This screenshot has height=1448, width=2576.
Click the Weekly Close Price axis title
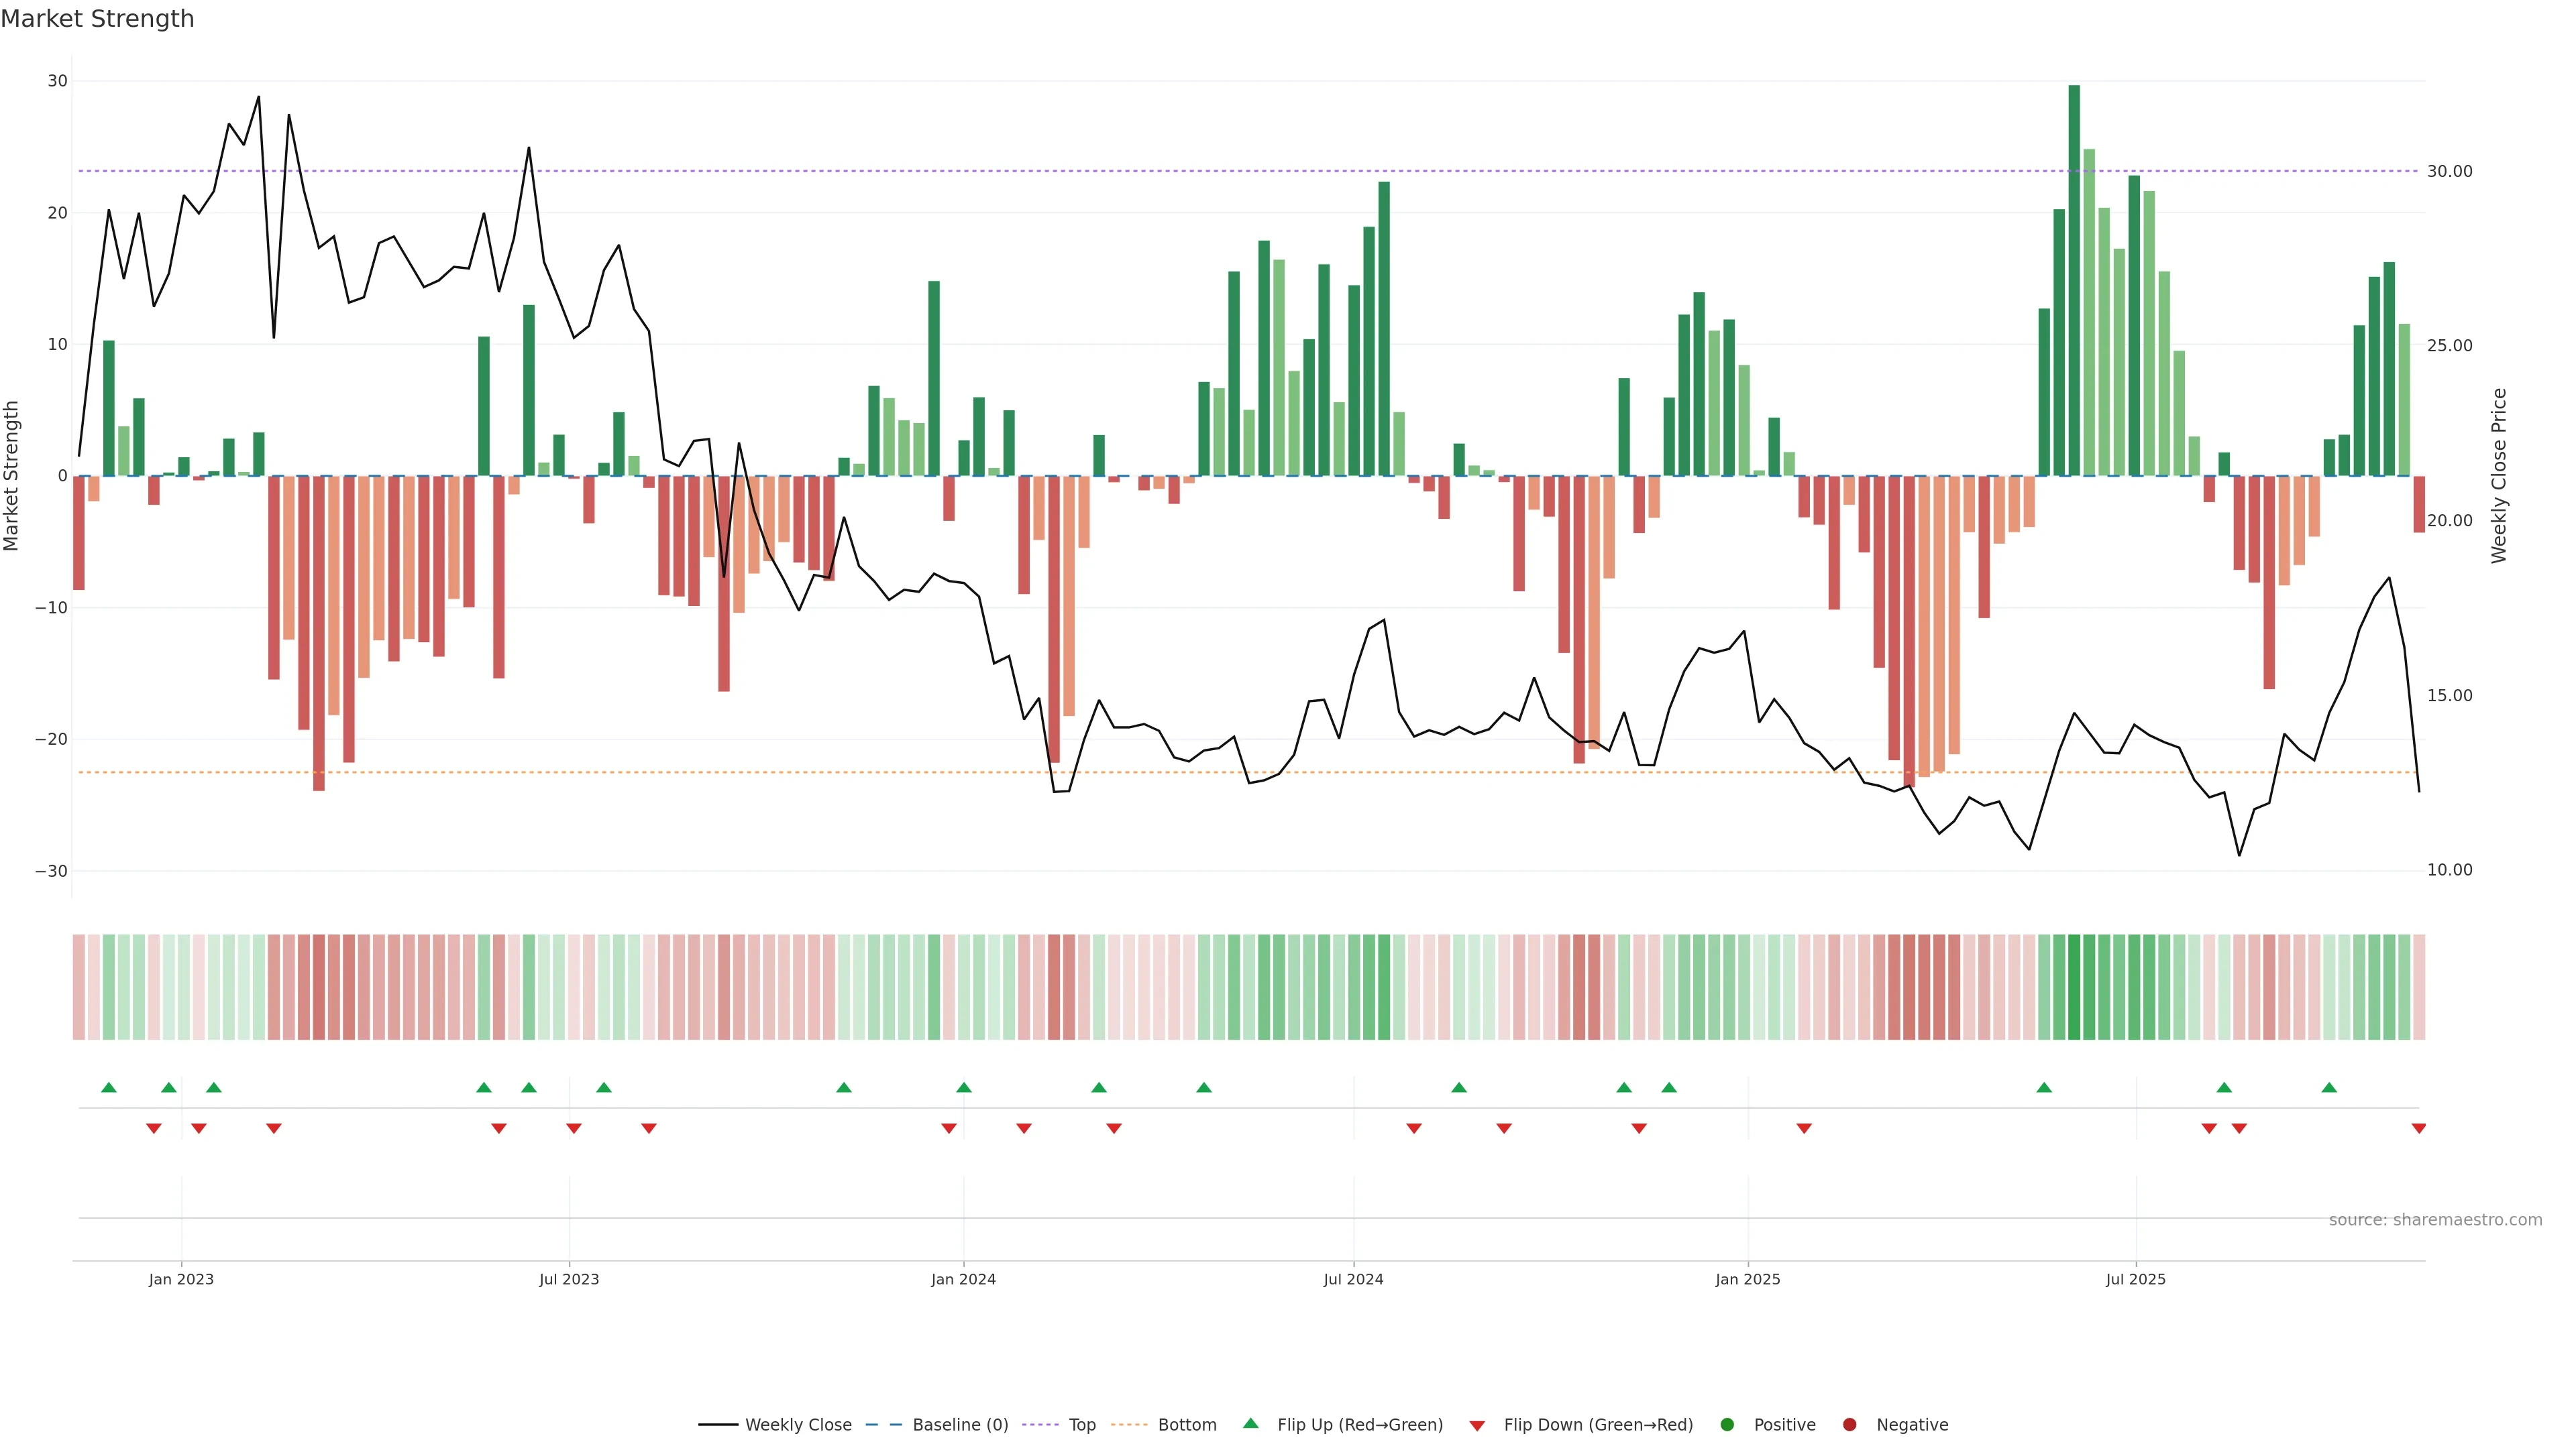(2499, 476)
